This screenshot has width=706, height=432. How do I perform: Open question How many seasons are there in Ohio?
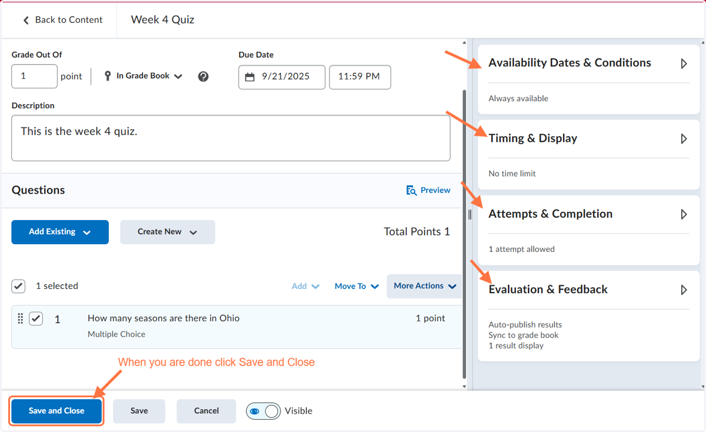coord(164,318)
